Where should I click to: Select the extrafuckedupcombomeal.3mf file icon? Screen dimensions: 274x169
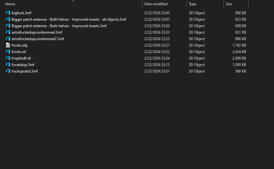click(8, 32)
